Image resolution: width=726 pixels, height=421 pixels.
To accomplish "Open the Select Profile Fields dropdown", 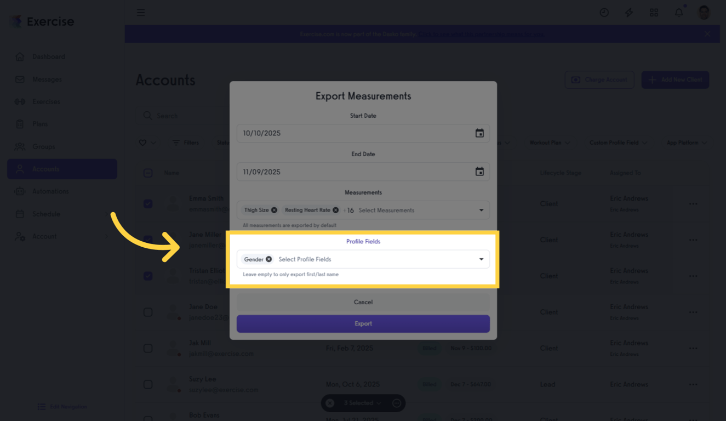I will click(x=481, y=259).
